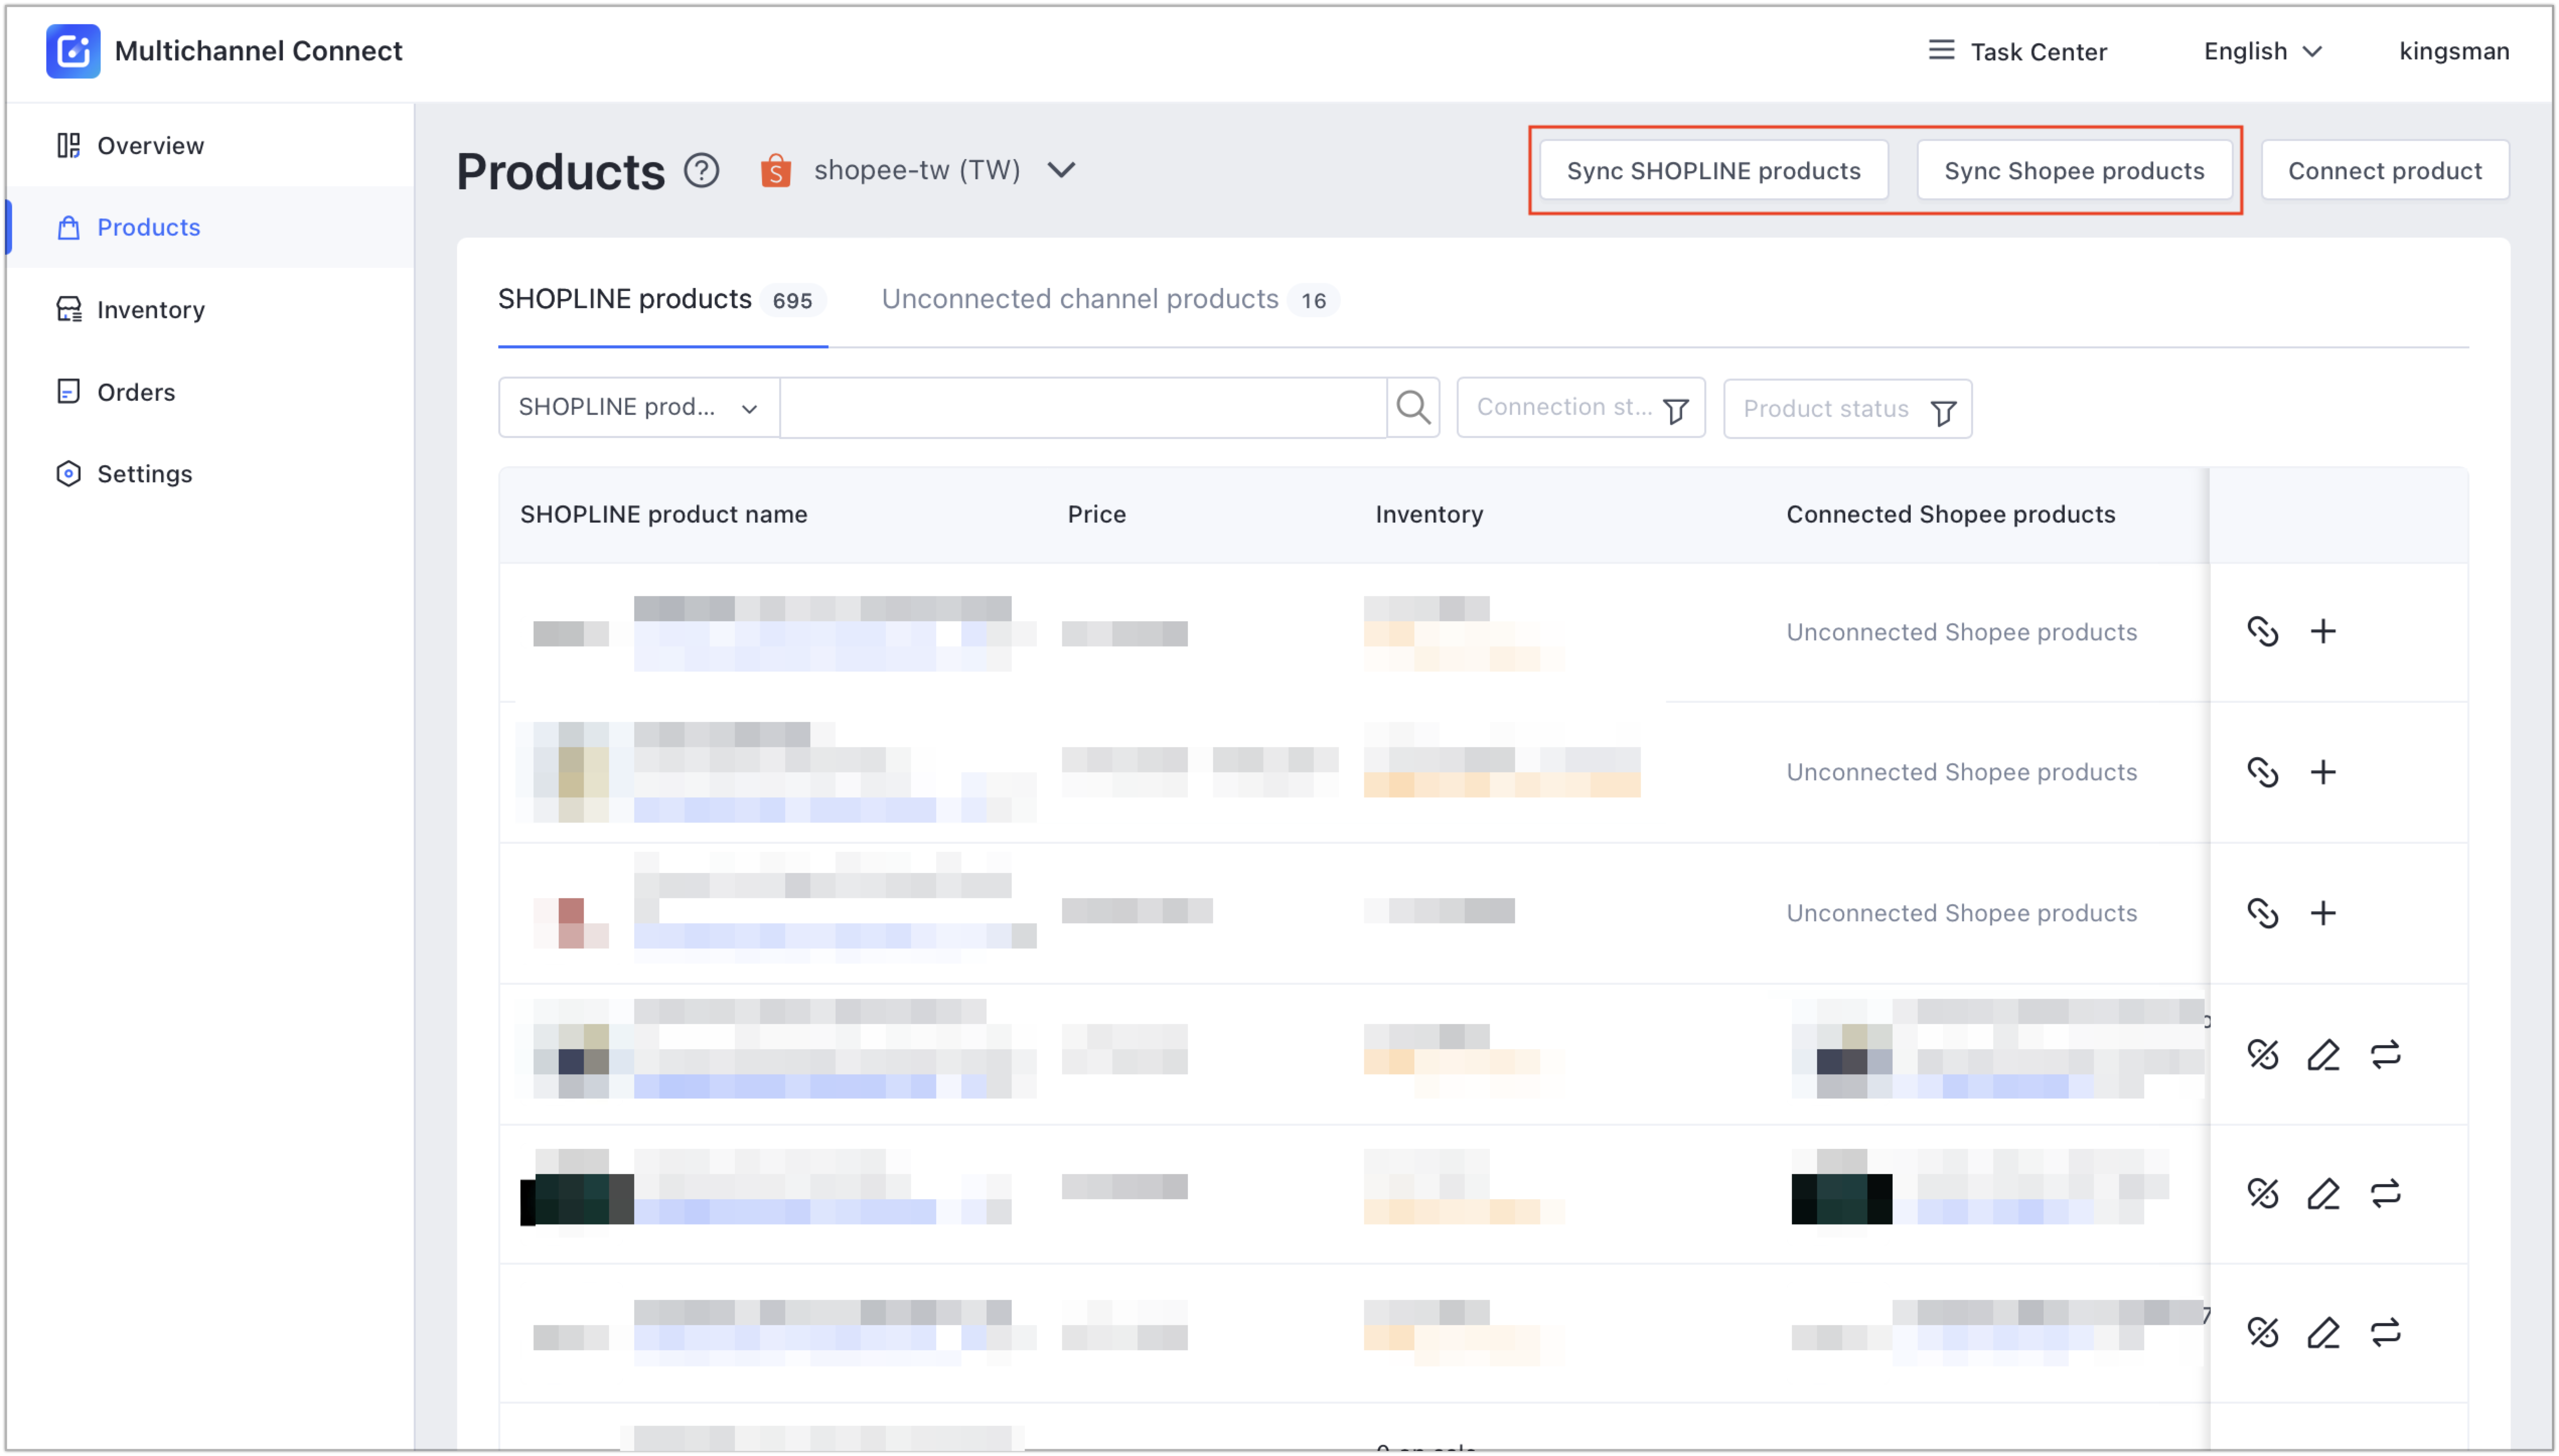The height and width of the screenshot is (1456, 2559).
Task: Click the sync arrows icon in fourth product row
Action: coord(2385,1054)
